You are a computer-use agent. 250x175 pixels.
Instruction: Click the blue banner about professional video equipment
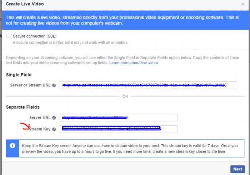(x=125, y=20)
